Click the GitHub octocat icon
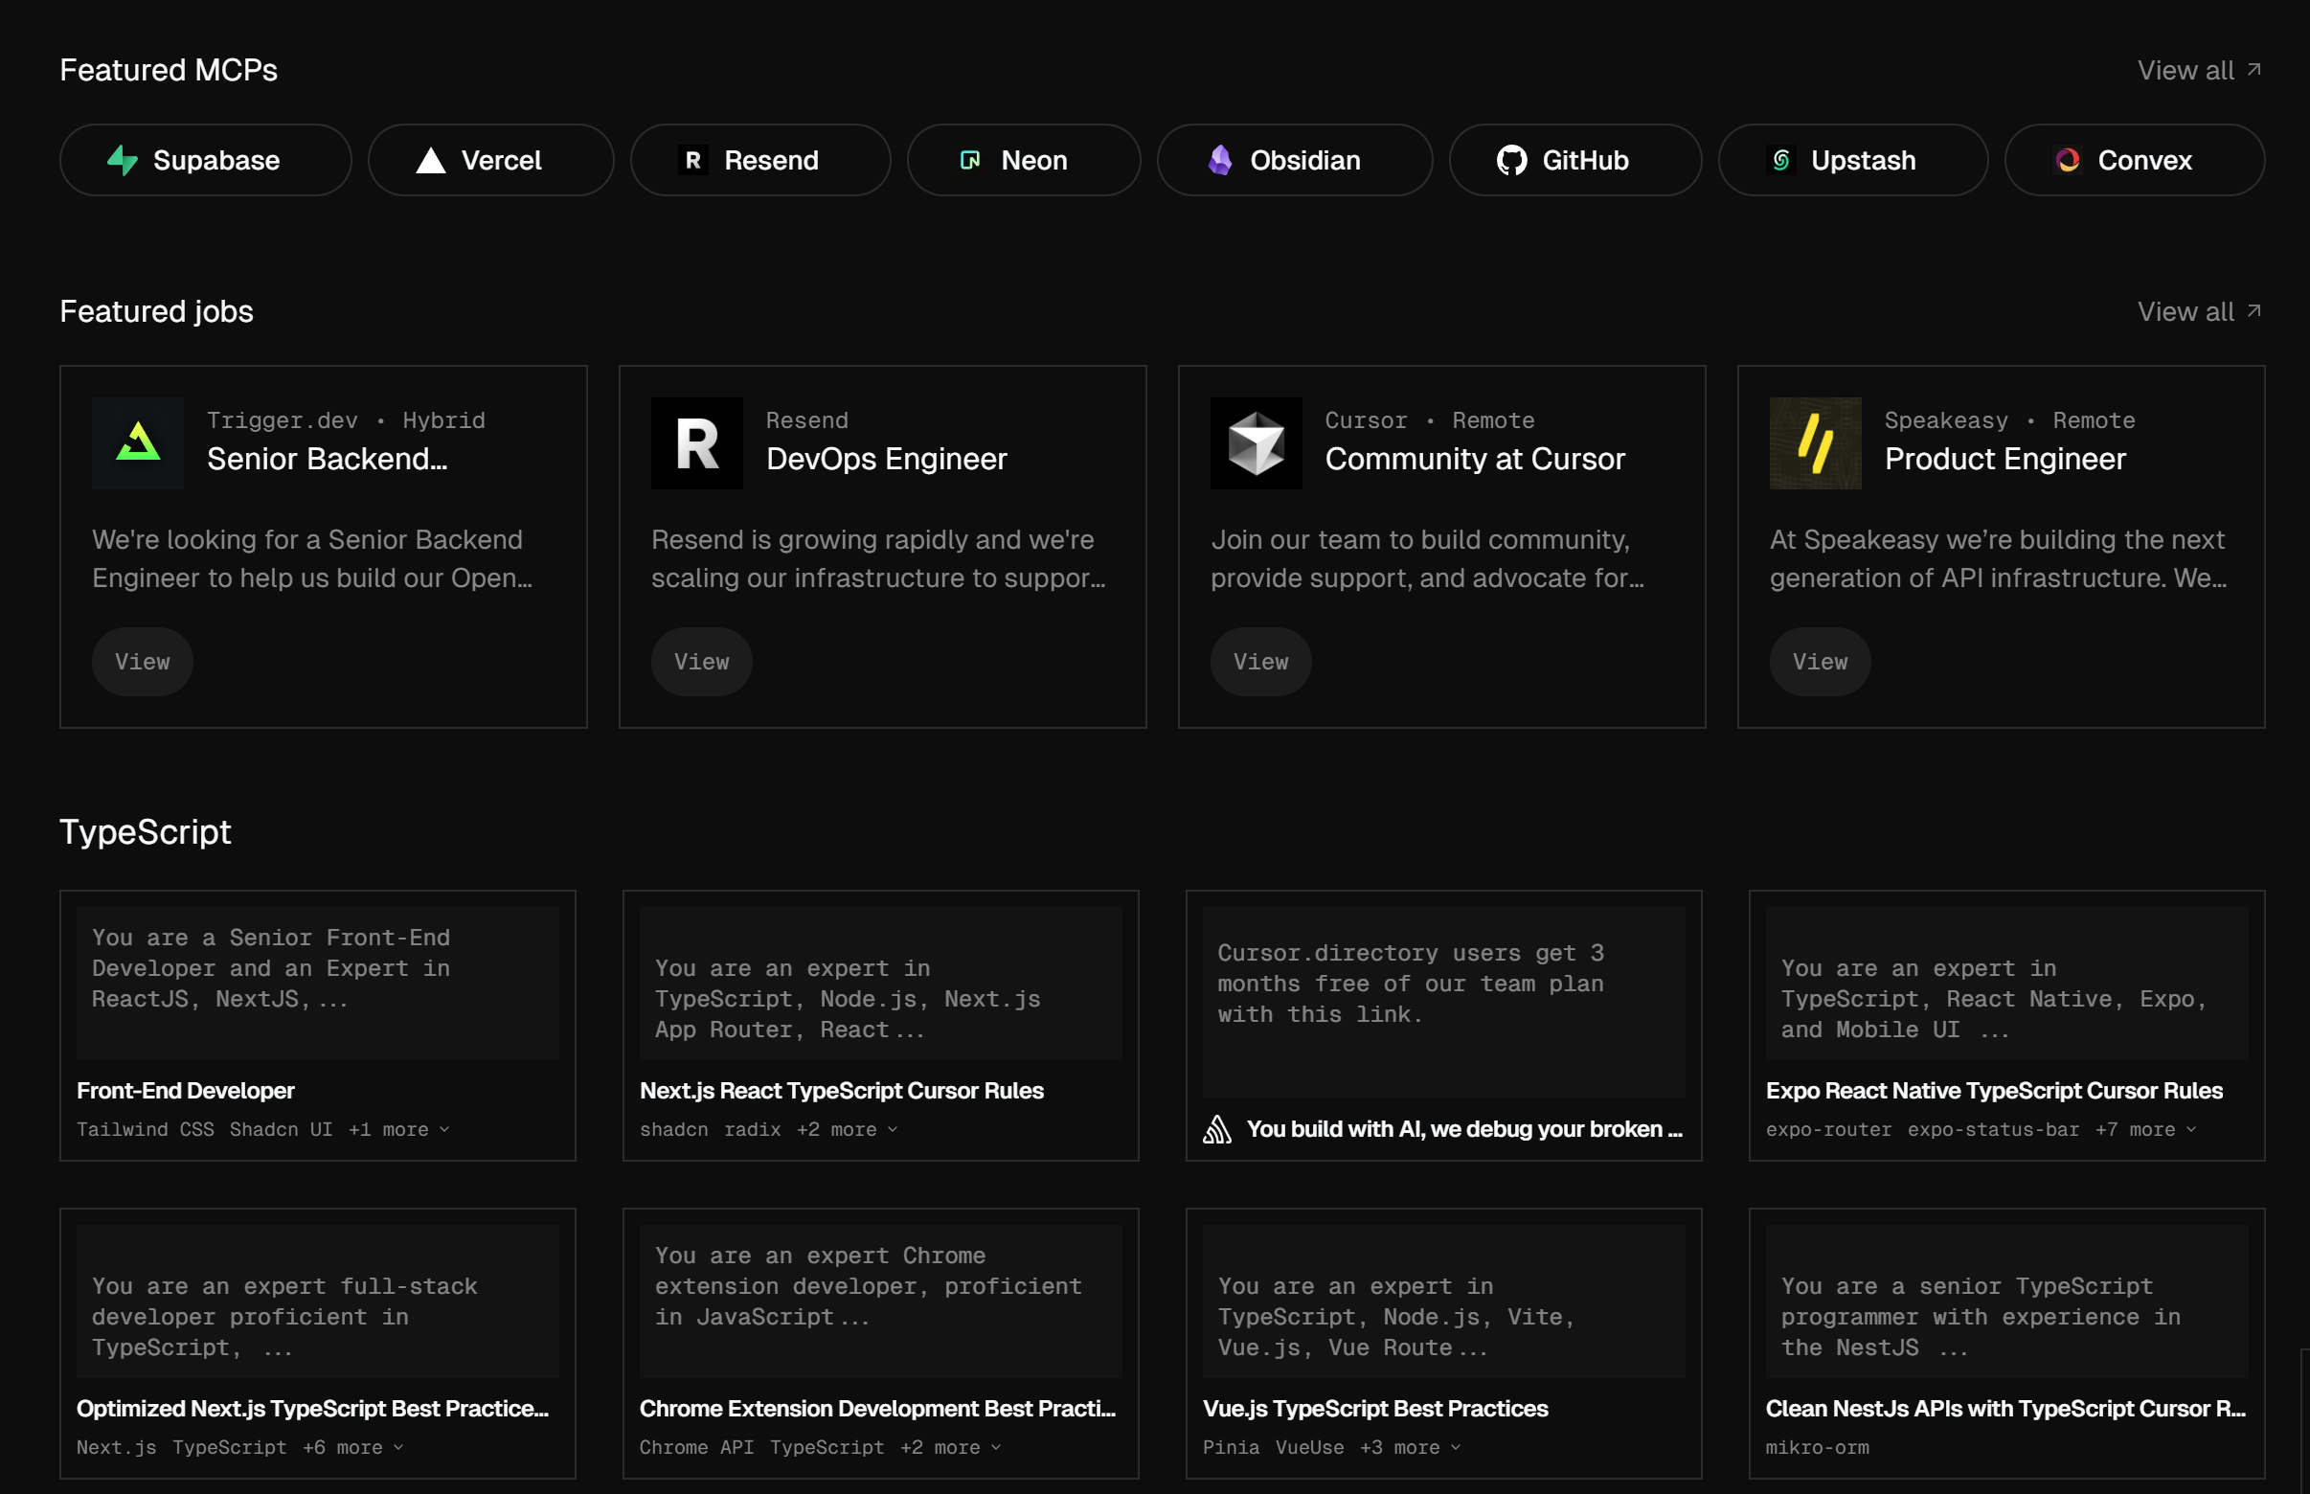 (x=1510, y=160)
